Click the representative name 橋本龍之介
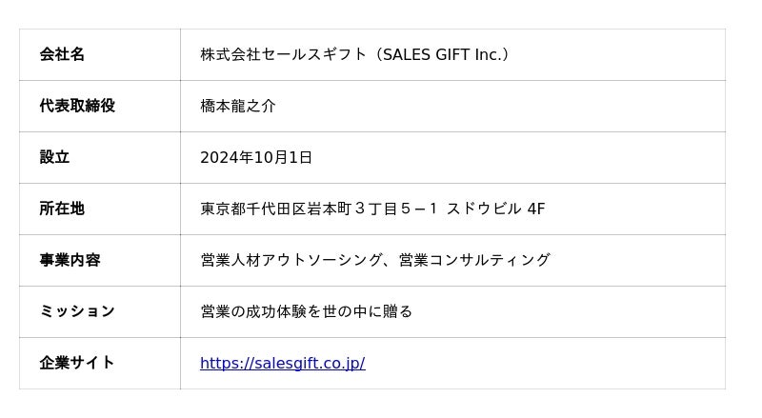Screen dimensions: 762x418 point(237,106)
